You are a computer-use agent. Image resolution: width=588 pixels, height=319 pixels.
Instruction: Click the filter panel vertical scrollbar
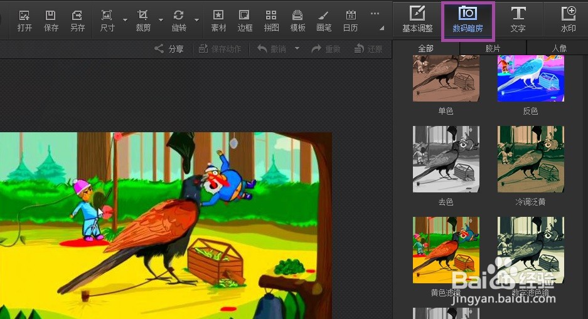(585, 187)
